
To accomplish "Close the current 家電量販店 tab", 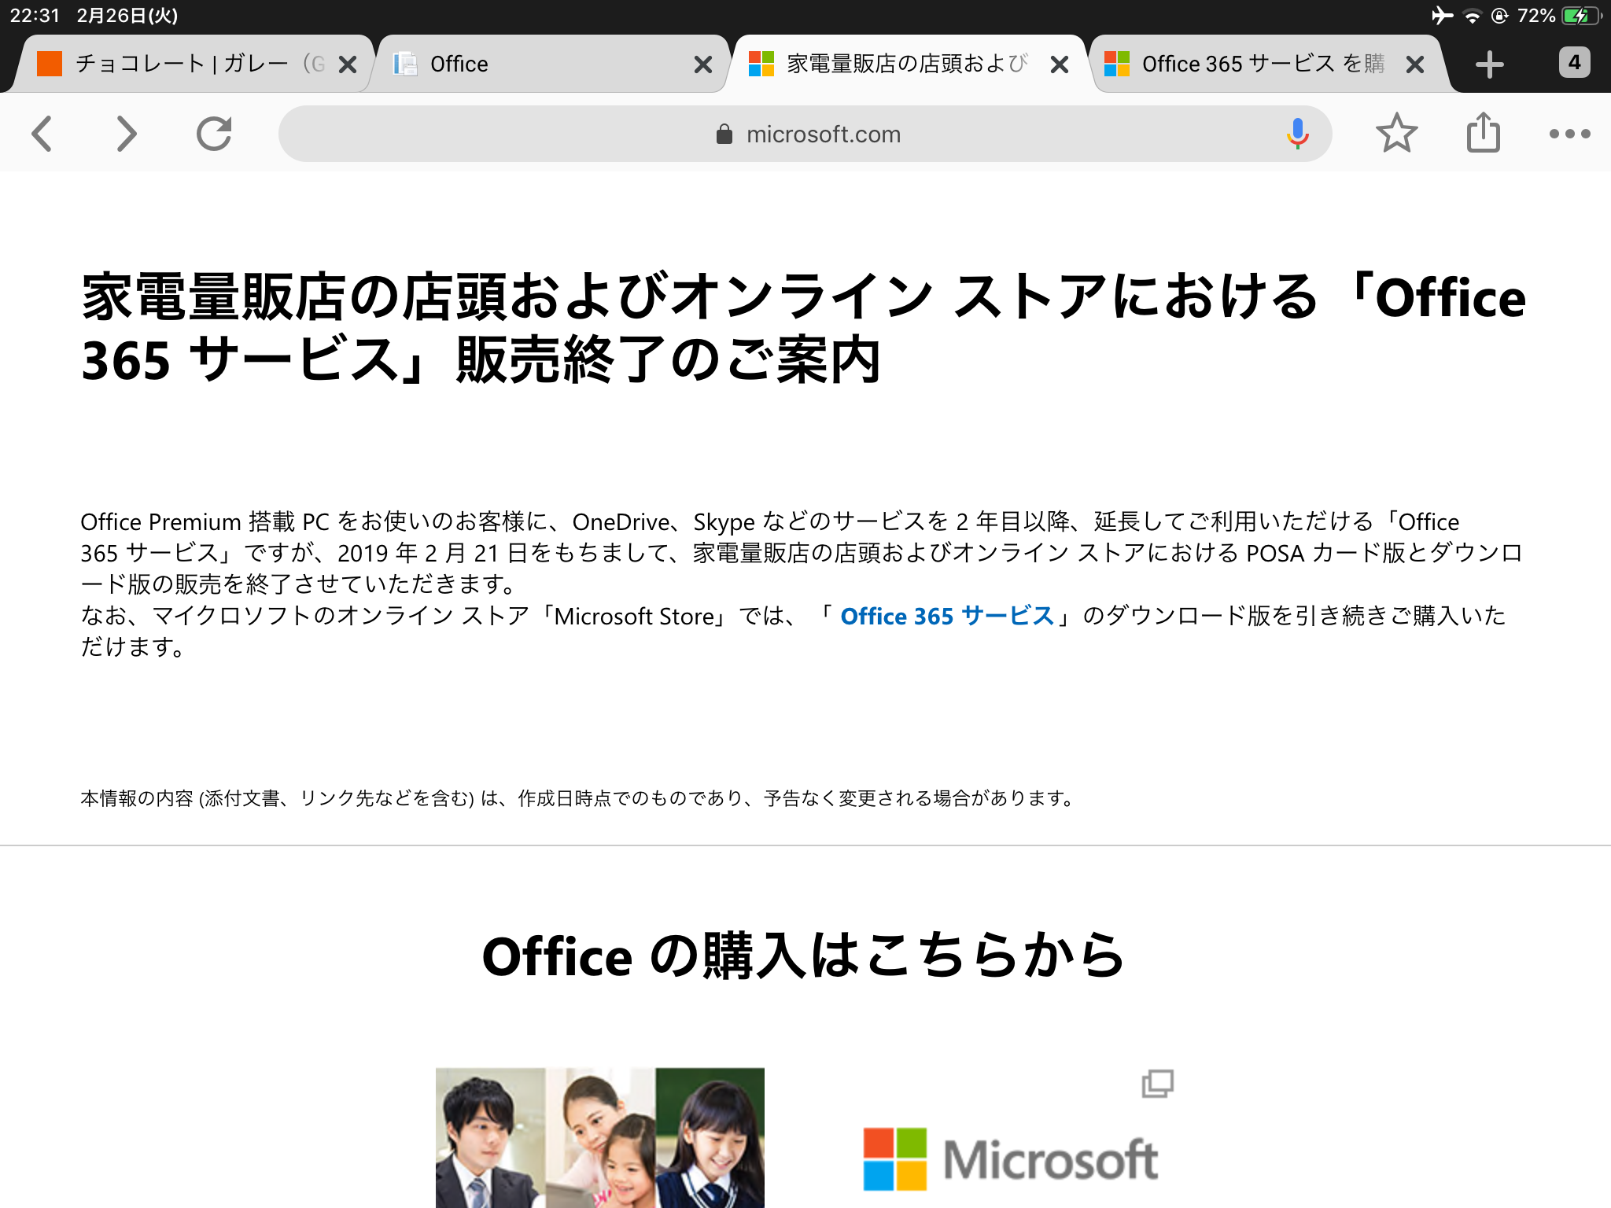I will (1060, 64).
